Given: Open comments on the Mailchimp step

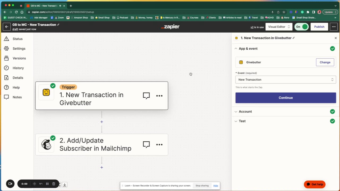Looking at the screenshot, I should click(146, 145).
